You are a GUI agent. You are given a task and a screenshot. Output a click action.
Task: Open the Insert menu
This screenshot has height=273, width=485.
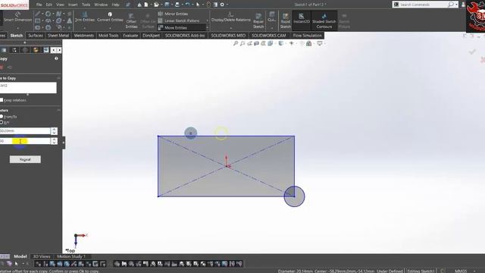tap(73, 5)
